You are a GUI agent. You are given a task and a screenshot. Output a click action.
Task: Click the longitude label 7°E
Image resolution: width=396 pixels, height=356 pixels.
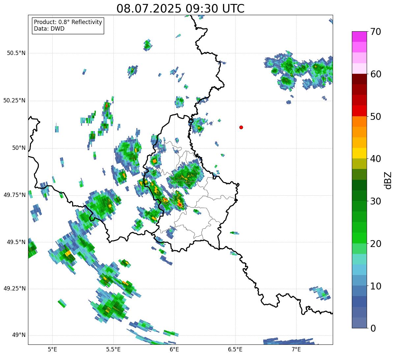pos(296,349)
